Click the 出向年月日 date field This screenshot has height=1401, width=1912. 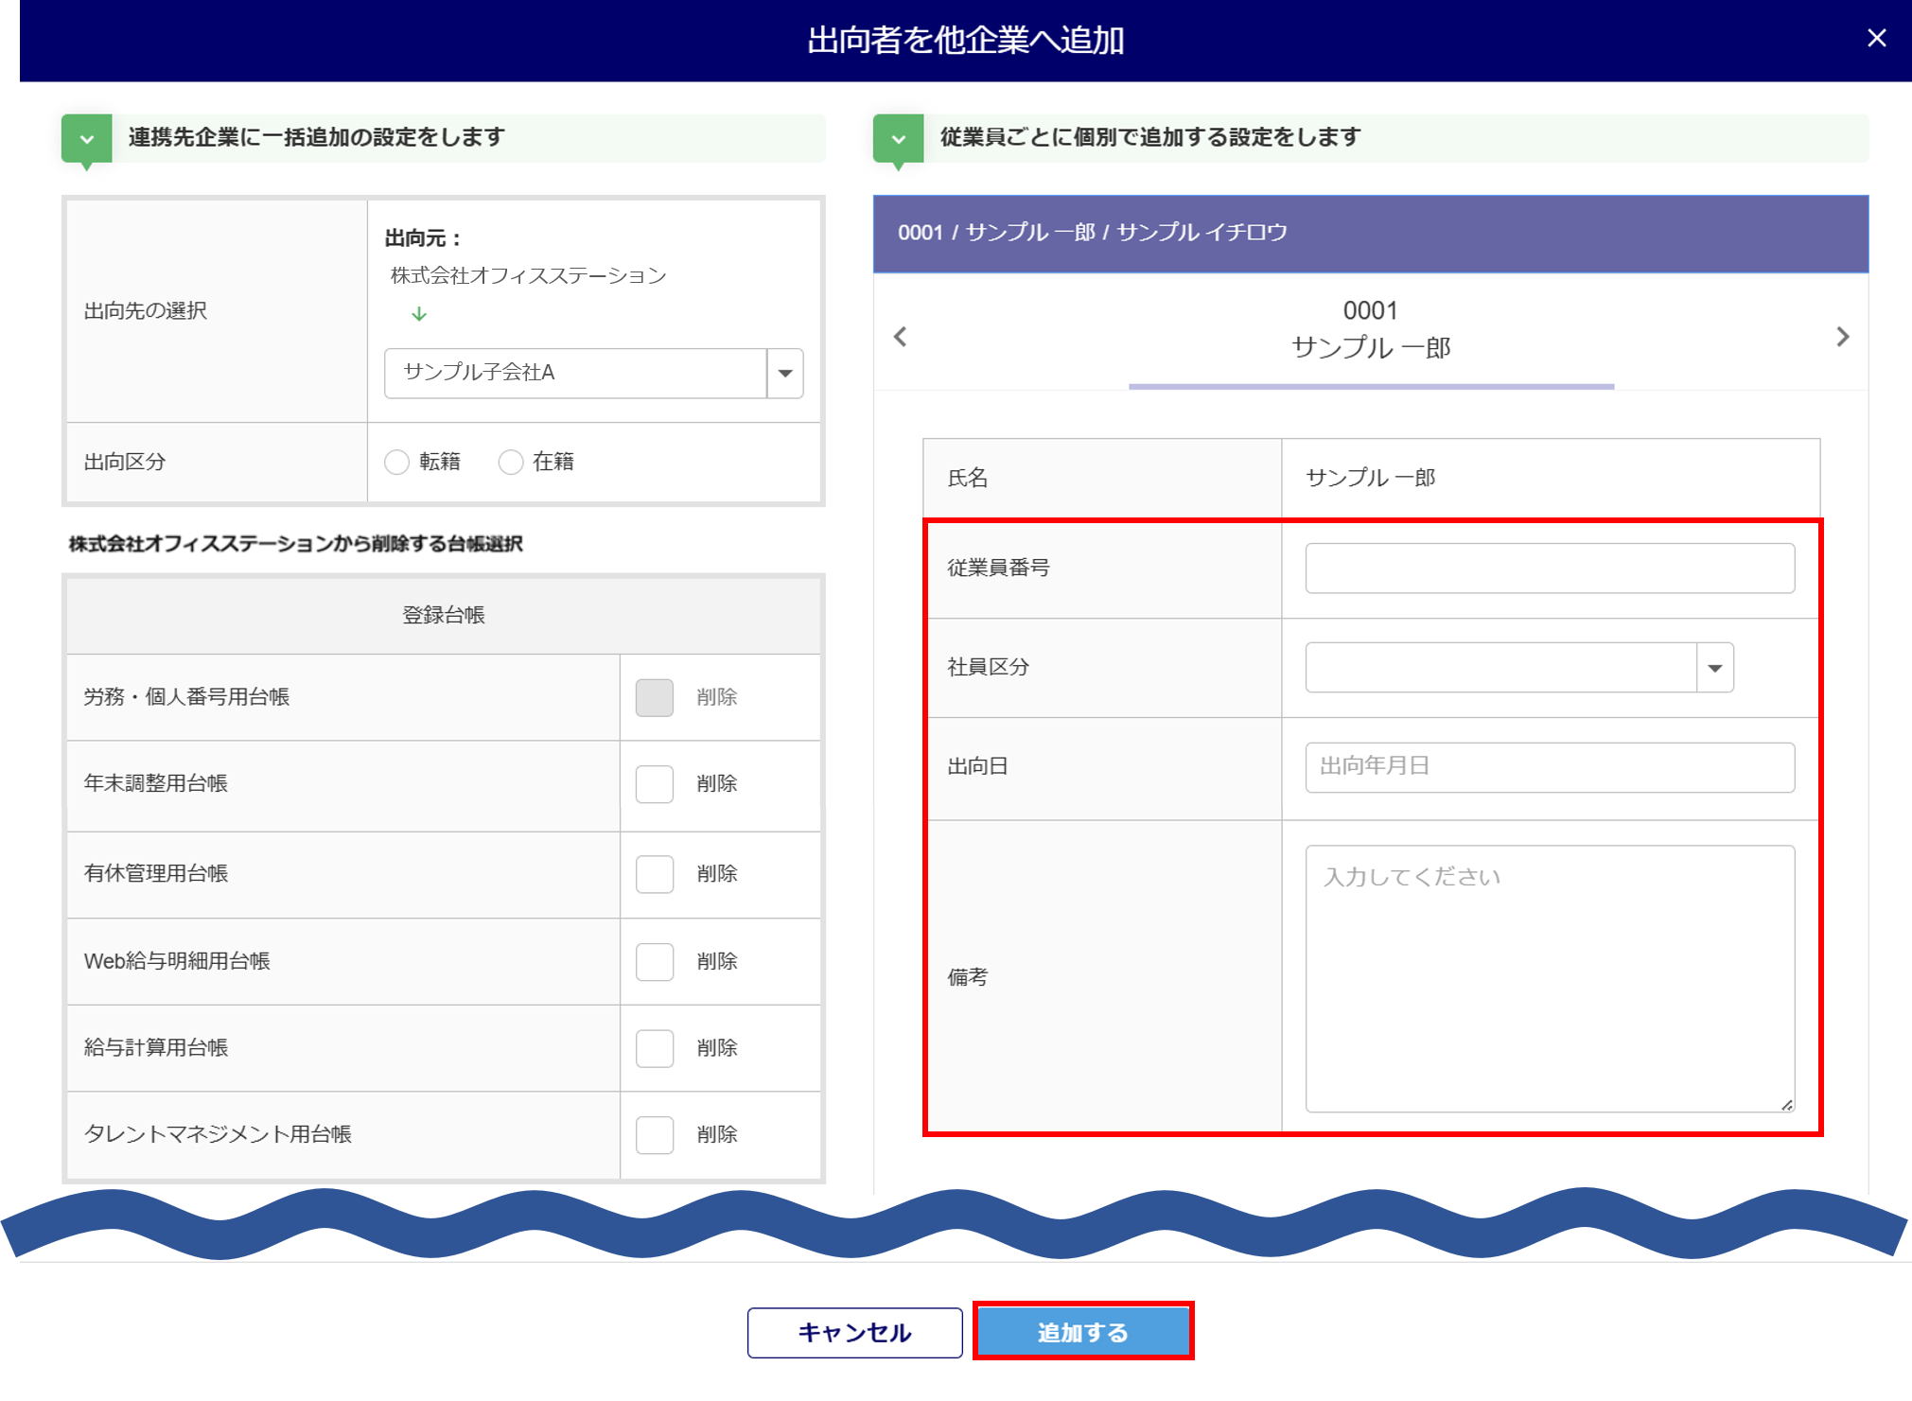1549,767
